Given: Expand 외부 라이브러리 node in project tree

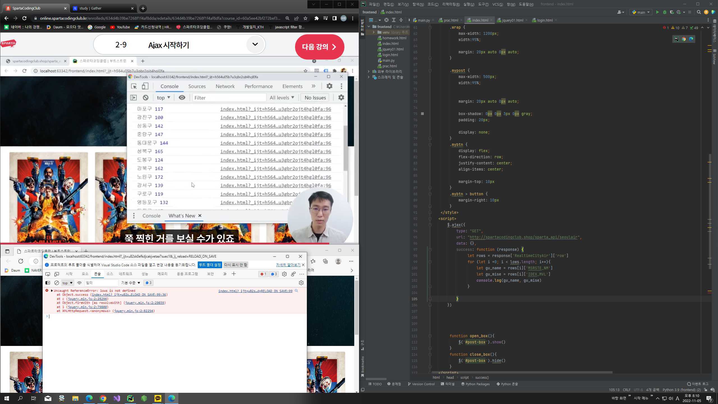Looking at the screenshot, I should [369, 72].
